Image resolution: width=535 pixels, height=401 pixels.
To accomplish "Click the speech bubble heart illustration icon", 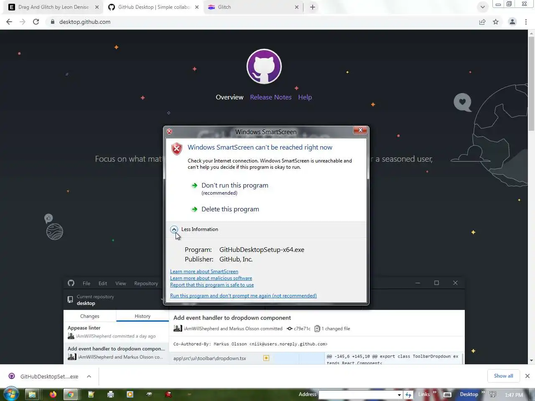I will tap(463, 102).
